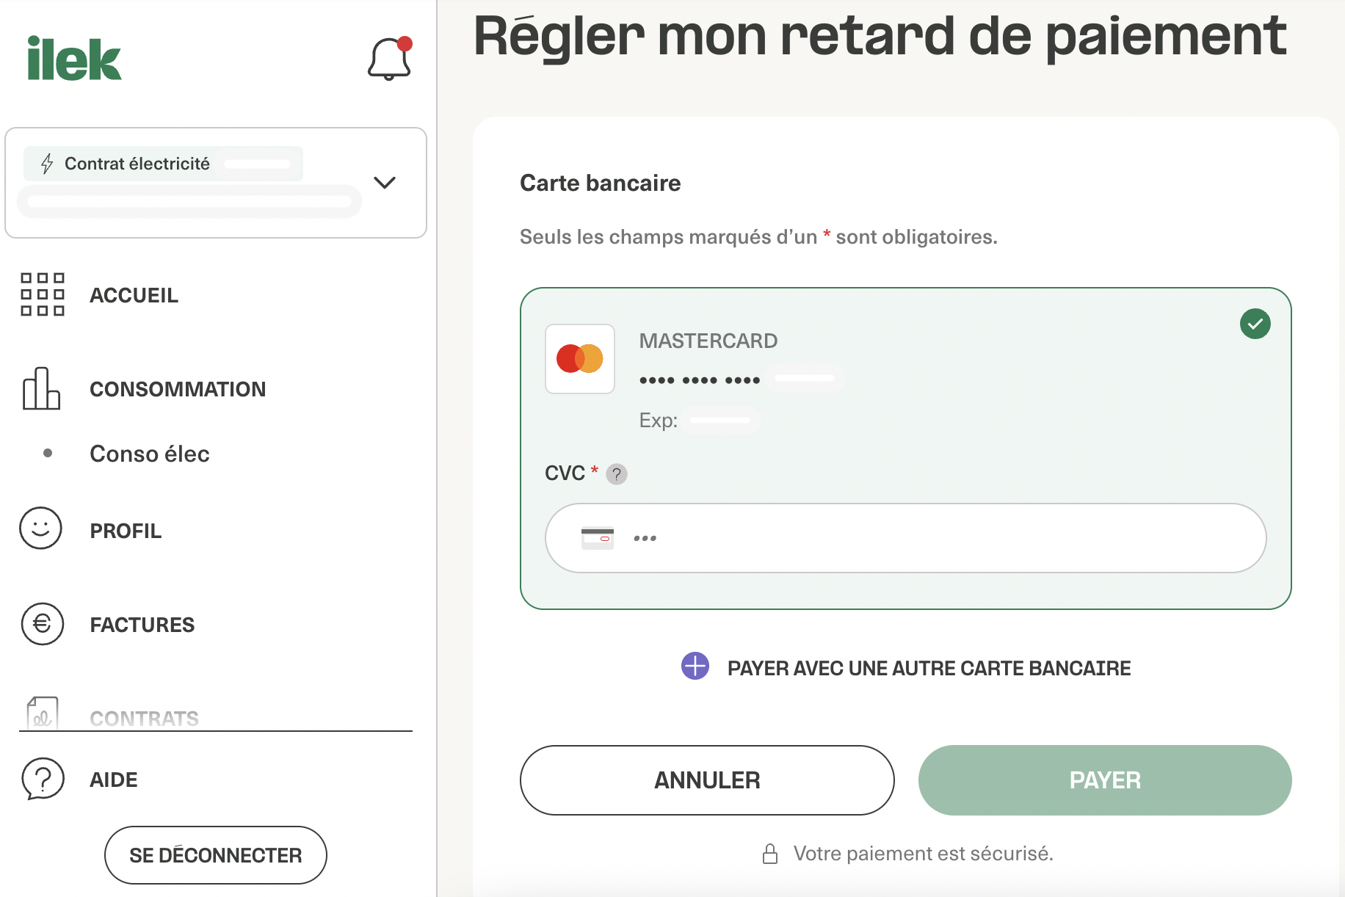Click the ilek logo
This screenshot has height=897, width=1345.
tap(74, 59)
